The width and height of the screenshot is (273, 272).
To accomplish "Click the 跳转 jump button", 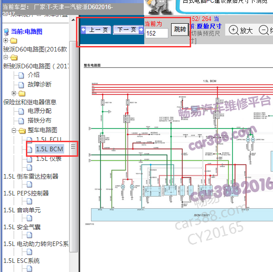I will click(180, 30).
